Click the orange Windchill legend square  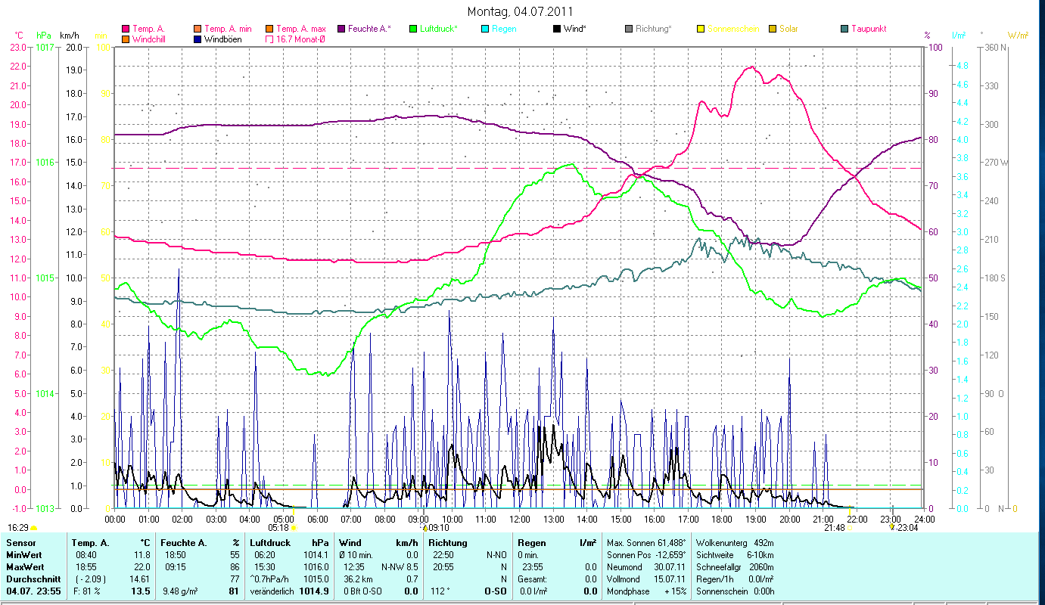[x=126, y=39]
